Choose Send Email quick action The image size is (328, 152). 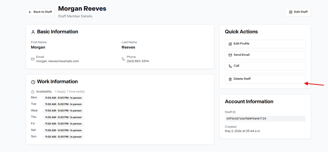(x=265, y=55)
